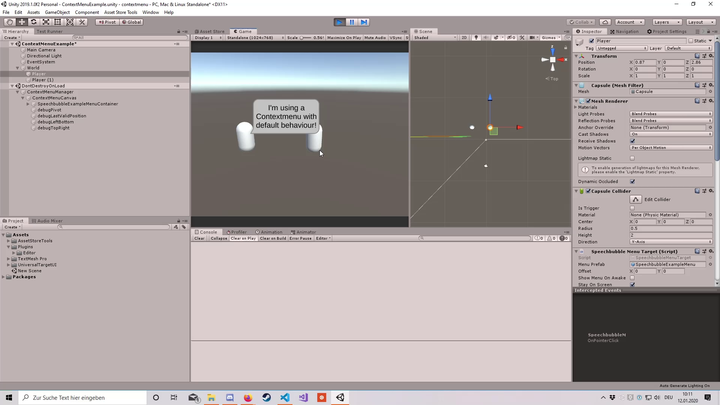Viewport: 720px width, 405px height.
Task: Open Firefox from the taskbar
Action: point(248,397)
